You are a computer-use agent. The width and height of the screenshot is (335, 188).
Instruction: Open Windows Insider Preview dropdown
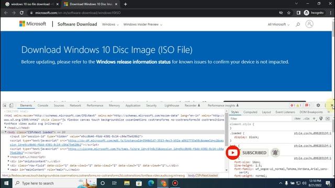(143, 25)
